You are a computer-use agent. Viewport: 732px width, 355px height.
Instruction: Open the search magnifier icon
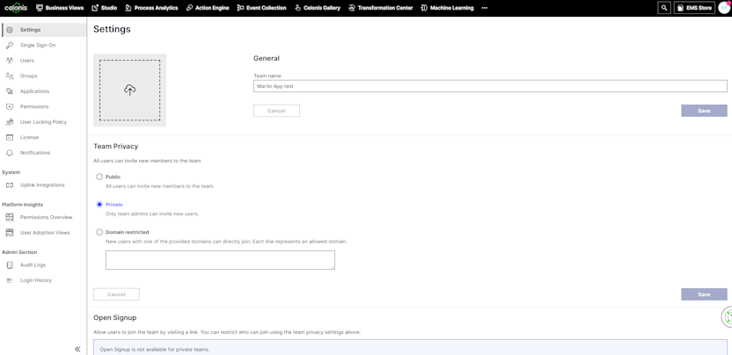pyautogui.click(x=664, y=8)
